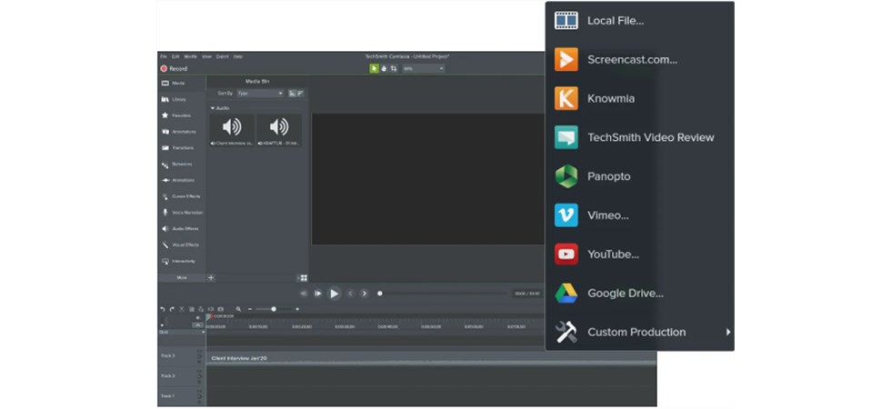Screen dimensions: 891x409
Task: Choose Panopto from the export list
Action: pos(640,176)
